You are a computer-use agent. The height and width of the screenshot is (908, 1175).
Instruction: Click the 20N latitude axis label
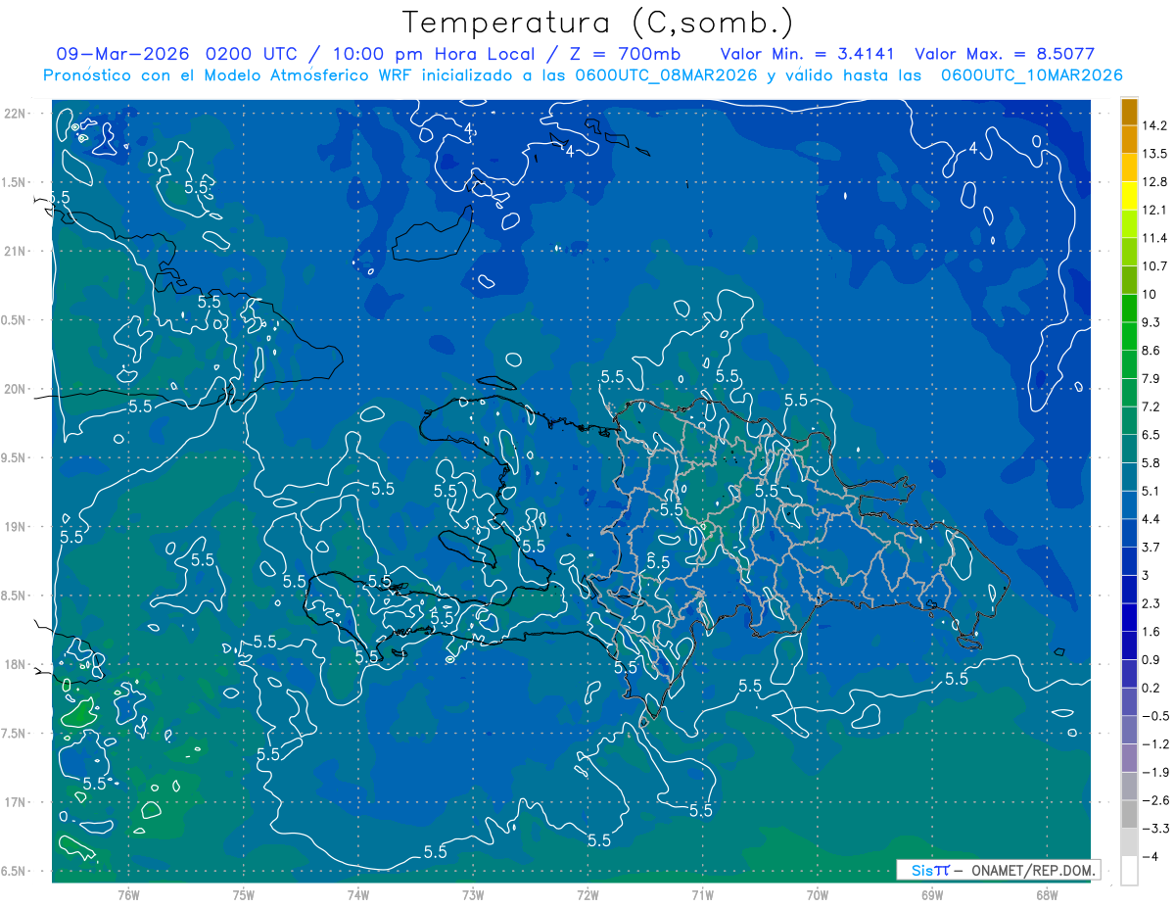(x=15, y=390)
